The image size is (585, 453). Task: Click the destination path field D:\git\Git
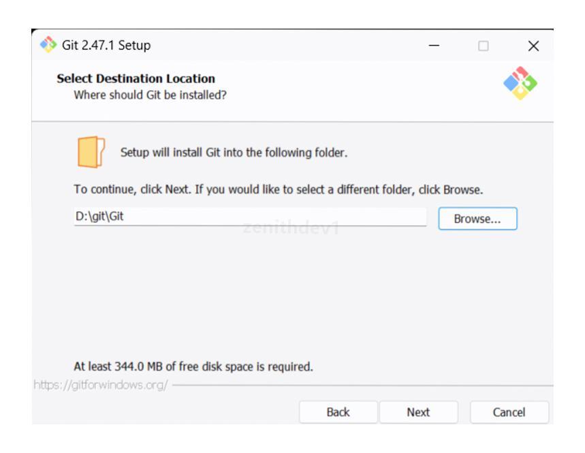[x=250, y=217]
